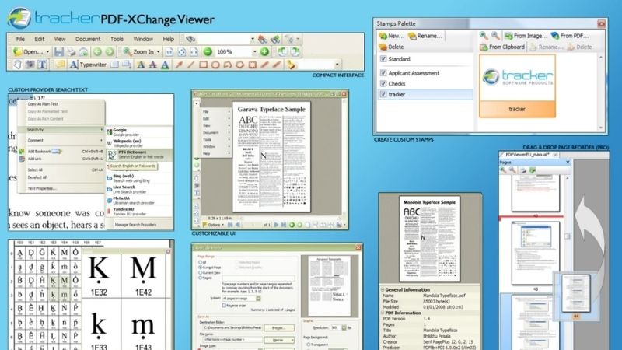Click the search text input field
The image size is (622, 350).
tap(224, 39)
